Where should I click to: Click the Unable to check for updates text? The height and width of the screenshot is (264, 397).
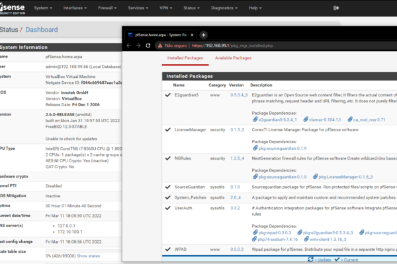pos(71,139)
